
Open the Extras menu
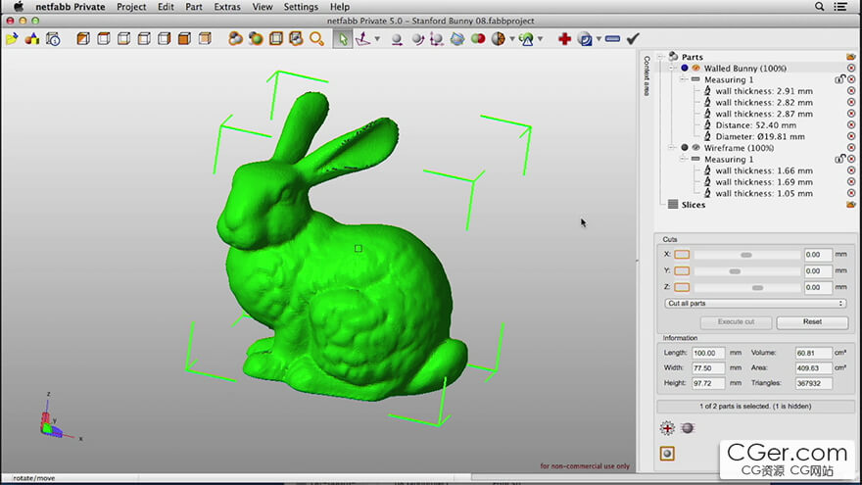pos(227,7)
